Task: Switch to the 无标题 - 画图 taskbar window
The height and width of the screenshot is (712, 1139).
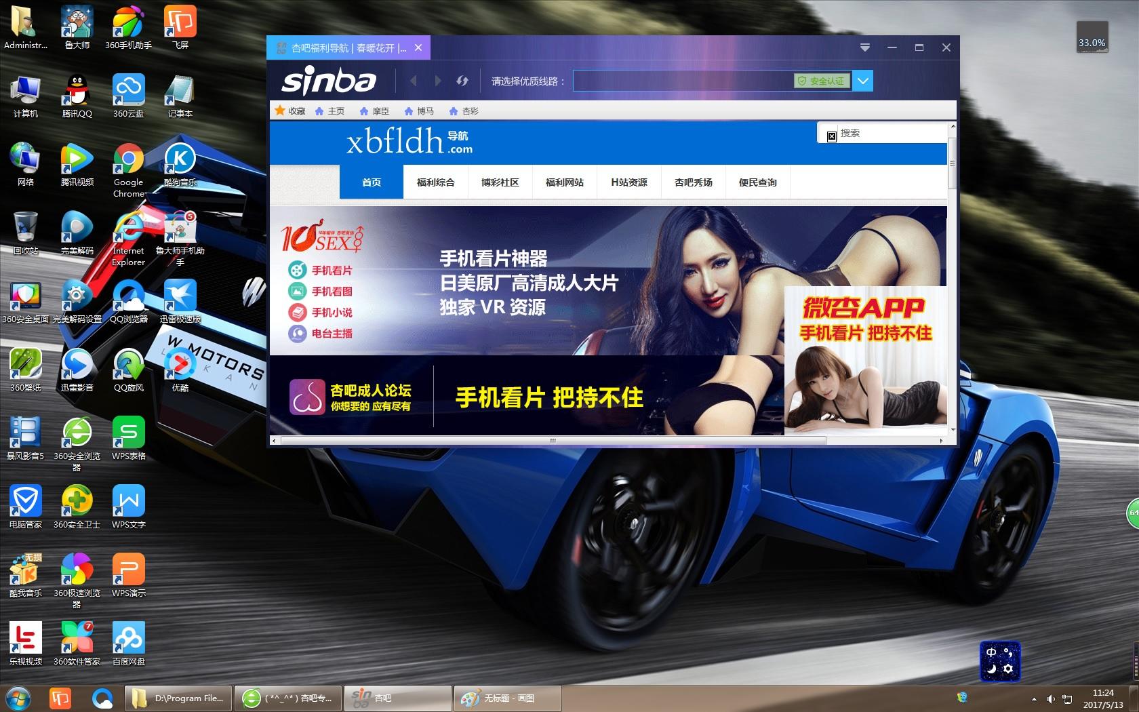Action: 507,698
